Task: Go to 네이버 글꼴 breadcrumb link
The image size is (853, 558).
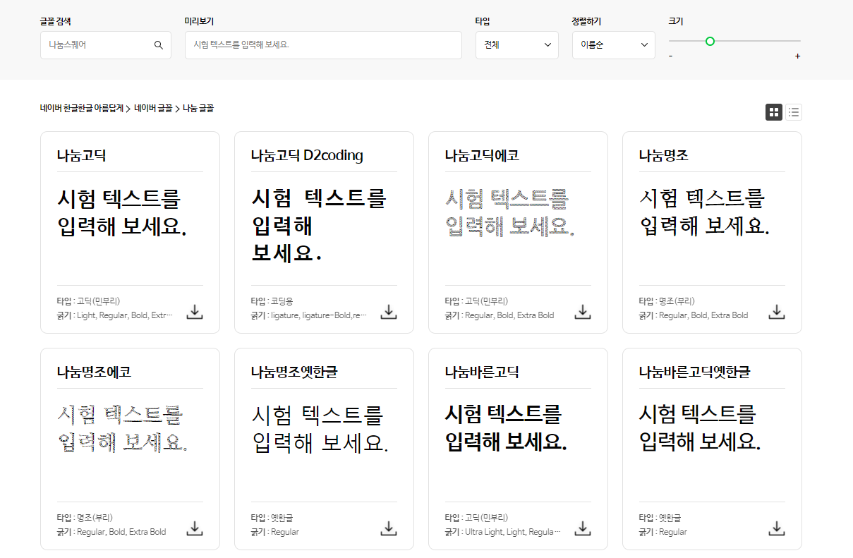Action: coord(153,109)
